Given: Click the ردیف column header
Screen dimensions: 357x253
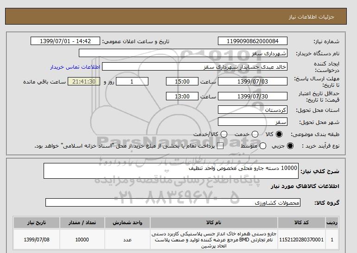Looking at the screenshot, I should coord(332,223).
